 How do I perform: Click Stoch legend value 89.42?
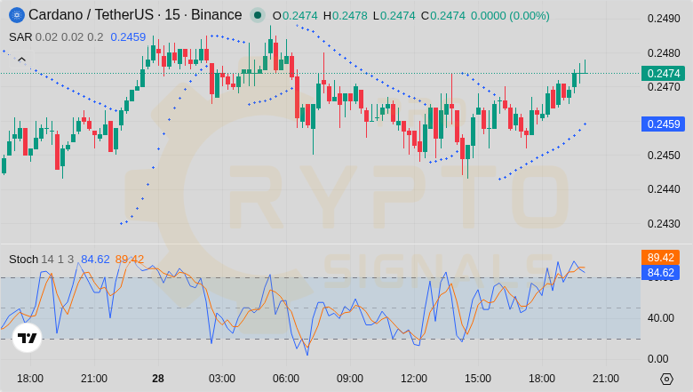point(130,259)
